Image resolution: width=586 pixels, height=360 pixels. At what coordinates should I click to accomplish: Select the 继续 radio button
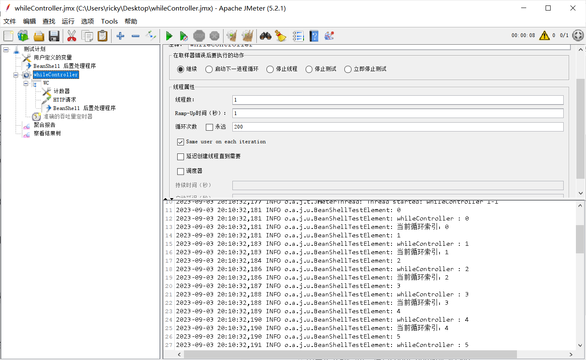(181, 69)
